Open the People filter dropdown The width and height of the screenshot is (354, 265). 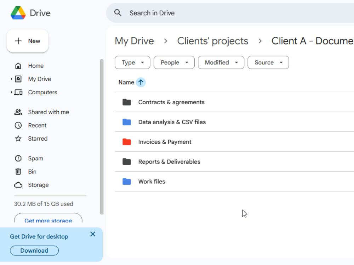[174, 63]
